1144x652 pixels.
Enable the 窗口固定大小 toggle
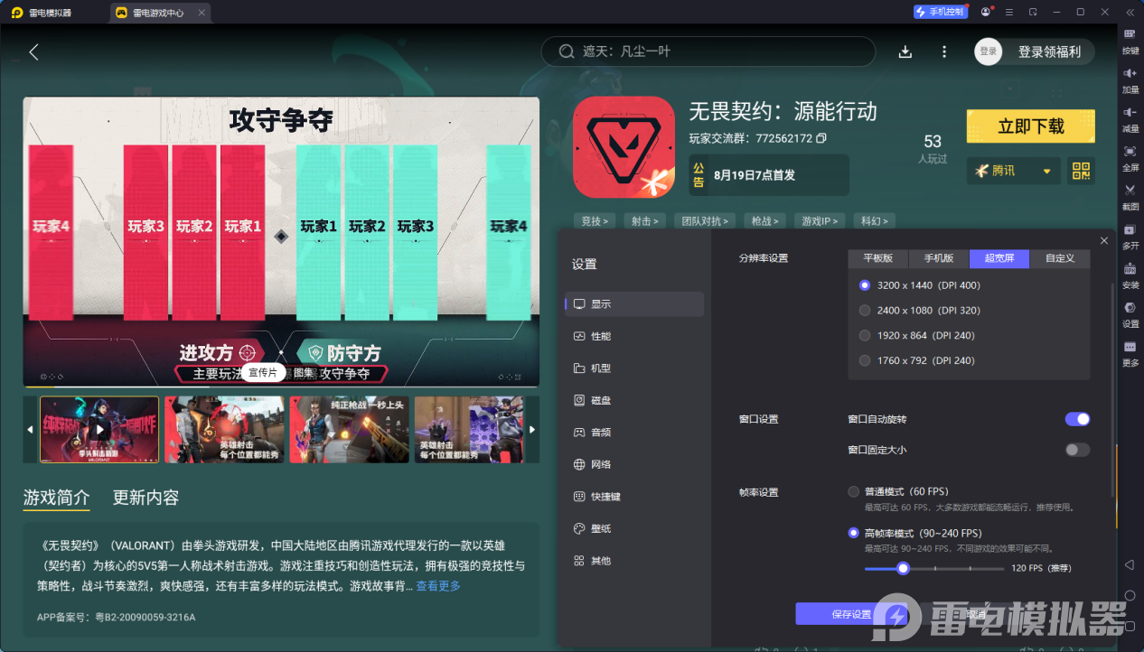tap(1077, 450)
